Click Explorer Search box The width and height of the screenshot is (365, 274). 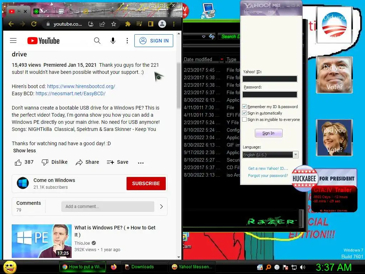[x=229, y=37]
